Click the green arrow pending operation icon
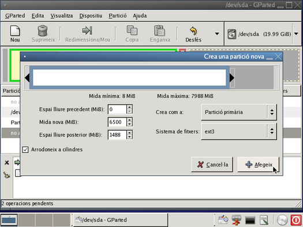Image resolution: width=303 pixels, height=227 pixels. pos(17,162)
